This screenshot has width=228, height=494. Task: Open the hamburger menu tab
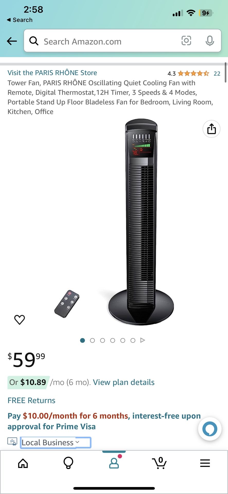[x=205, y=463]
